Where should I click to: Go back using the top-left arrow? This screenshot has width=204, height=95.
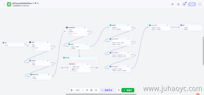point(4,4)
